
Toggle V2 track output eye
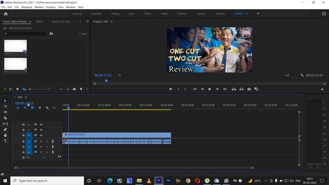[41, 130]
